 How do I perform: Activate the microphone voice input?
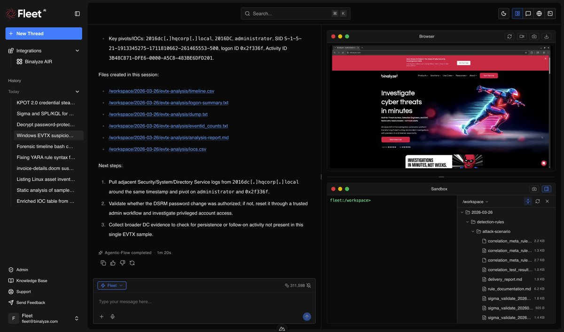pyautogui.click(x=113, y=317)
